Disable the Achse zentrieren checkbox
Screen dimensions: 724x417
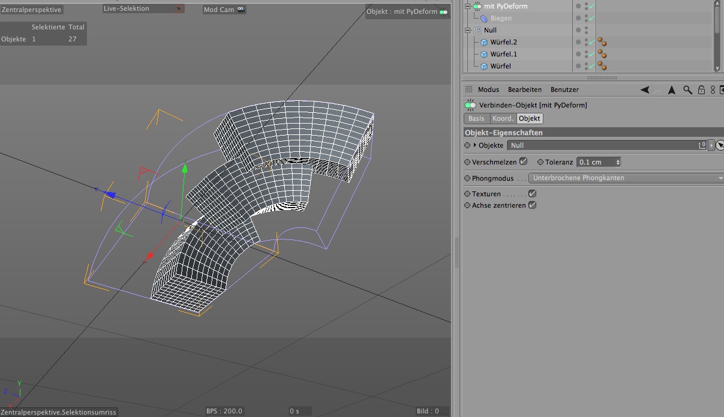(x=531, y=205)
